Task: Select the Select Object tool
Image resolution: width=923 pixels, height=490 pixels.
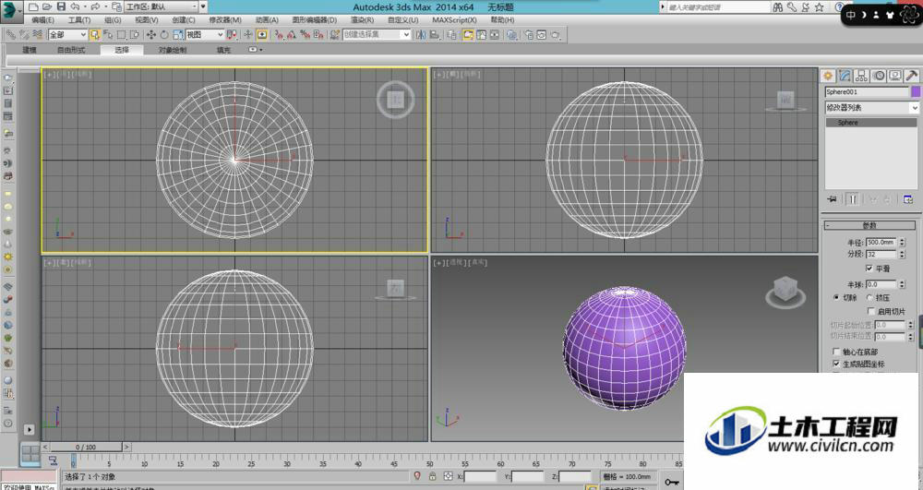Action: pos(95,35)
